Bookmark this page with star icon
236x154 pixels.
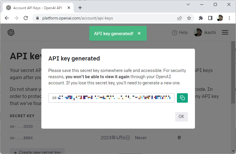tap(189, 18)
